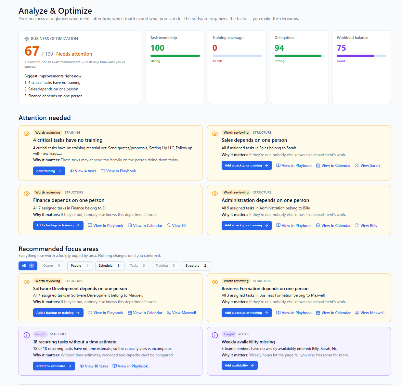The height and width of the screenshot is (386, 402).
Task: Click the 'Insight' badge on Schedule card
Action: click(x=41, y=334)
